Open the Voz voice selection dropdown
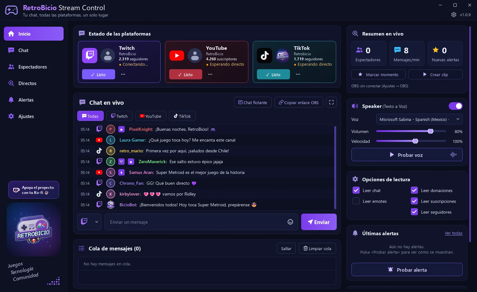 pos(419,119)
